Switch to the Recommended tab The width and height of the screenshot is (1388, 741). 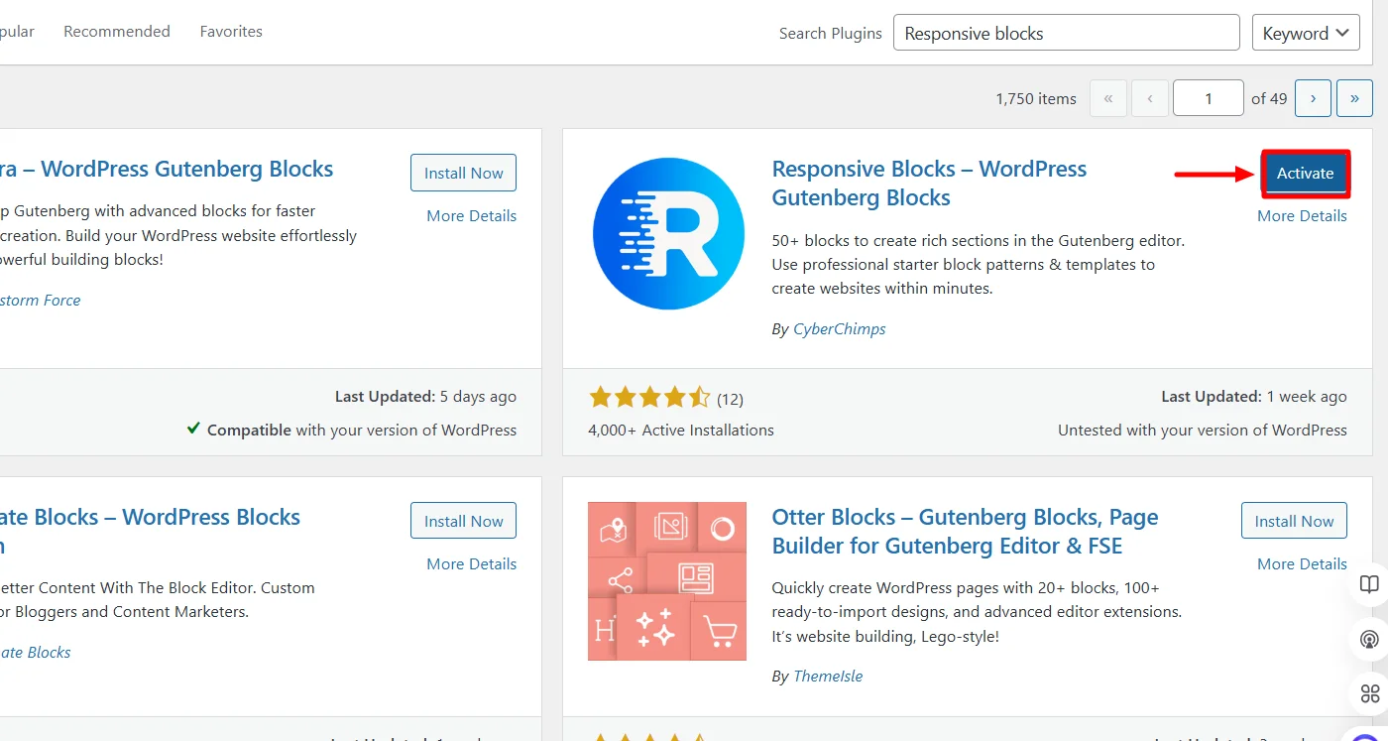[117, 32]
